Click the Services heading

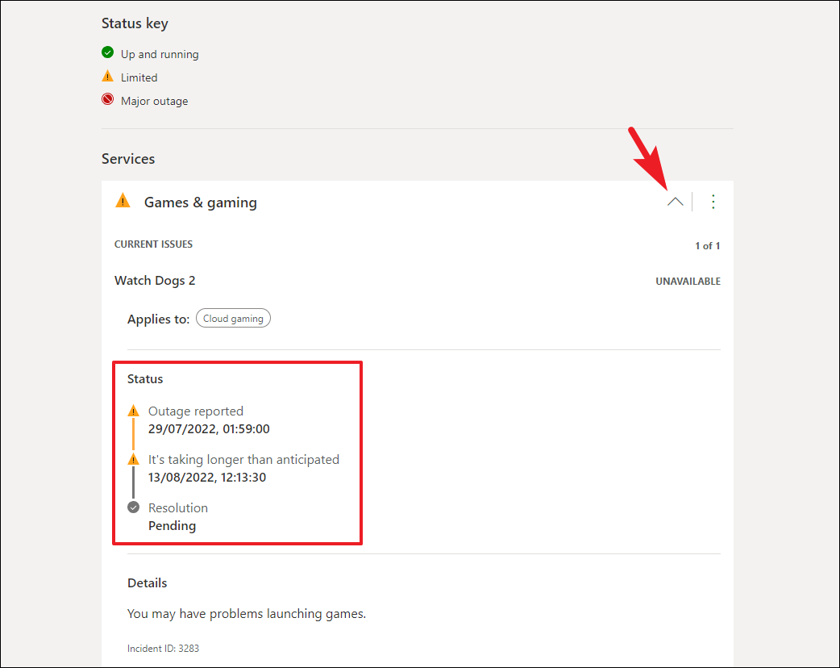click(x=128, y=159)
